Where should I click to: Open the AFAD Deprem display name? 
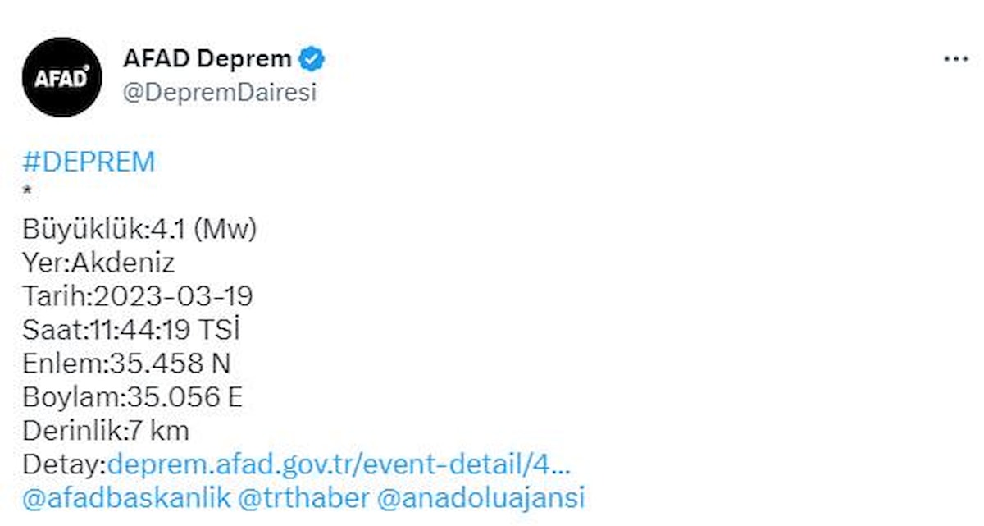pos(207,59)
